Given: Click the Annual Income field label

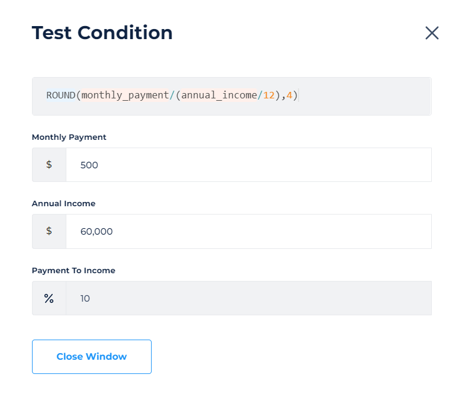Looking at the screenshot, I should pos(63,203).
